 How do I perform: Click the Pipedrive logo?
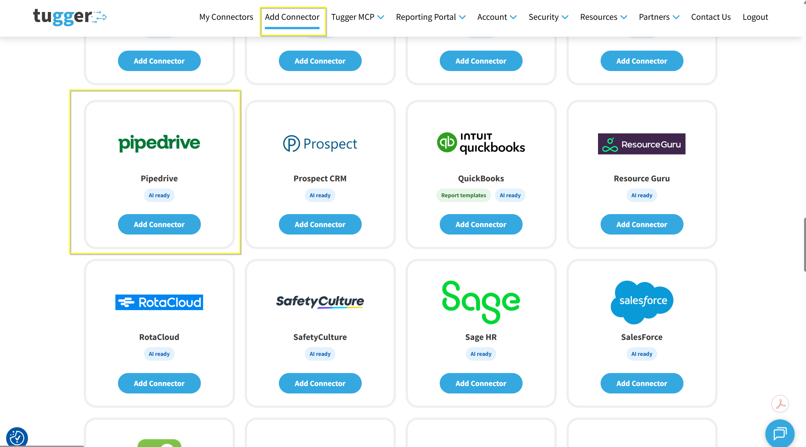pyautogui.click(x=159, y=143)
